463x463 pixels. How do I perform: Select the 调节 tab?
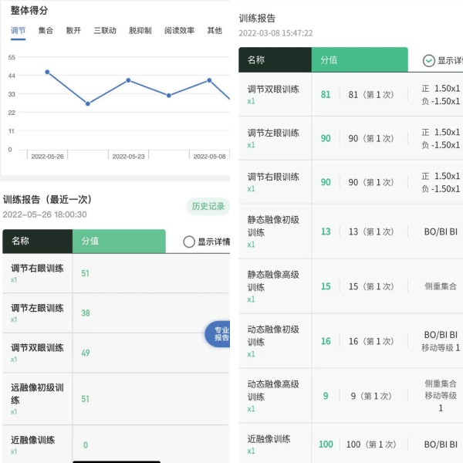coord(18,30)
